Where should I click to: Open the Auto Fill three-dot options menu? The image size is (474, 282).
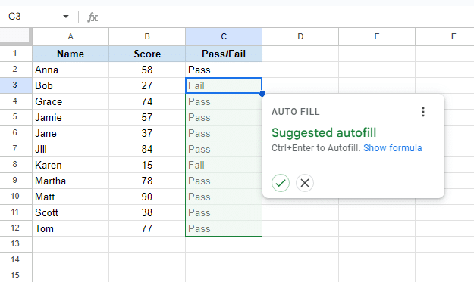(x=423, y=112)
